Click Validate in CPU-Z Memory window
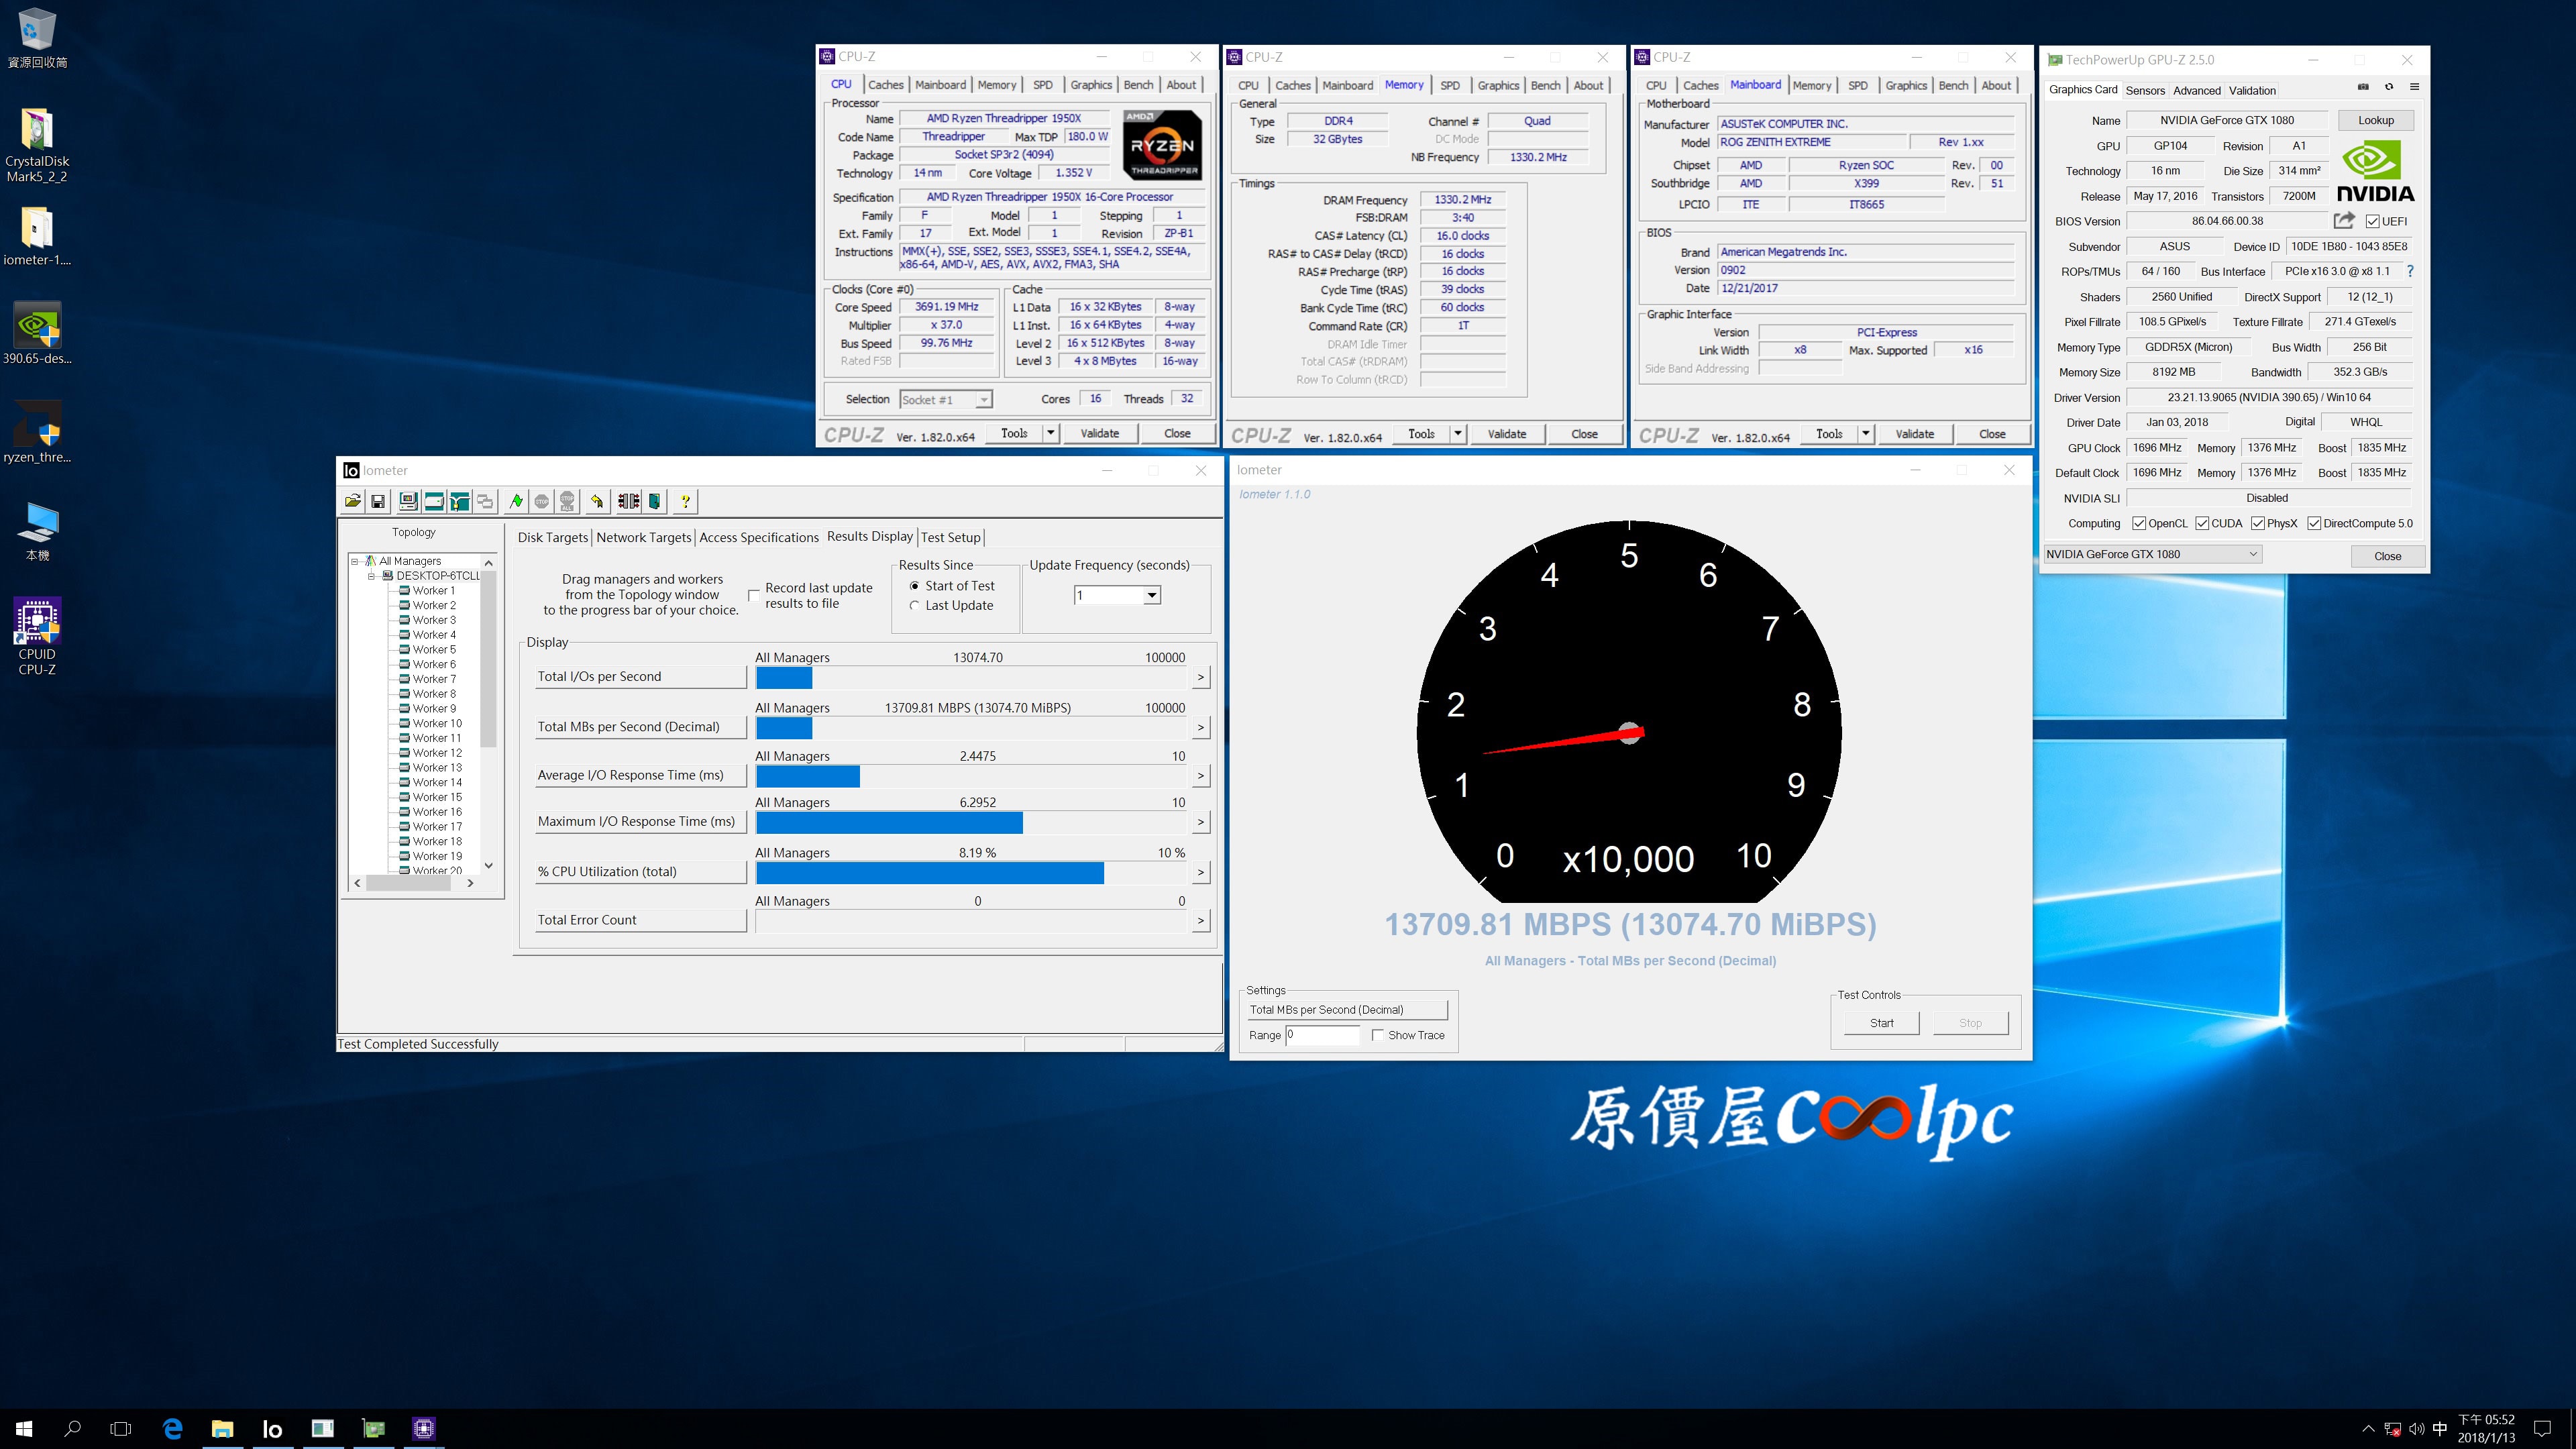This screenshot has width=2576, height=1449. [x=1507, y=434]
